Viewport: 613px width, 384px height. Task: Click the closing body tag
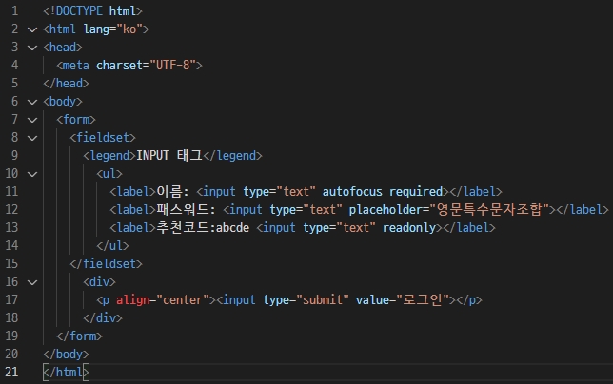point(66,354)
